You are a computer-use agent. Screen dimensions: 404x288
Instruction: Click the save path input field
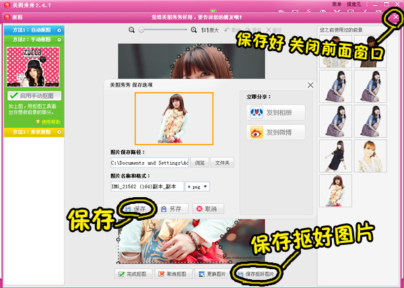[149, 163]
